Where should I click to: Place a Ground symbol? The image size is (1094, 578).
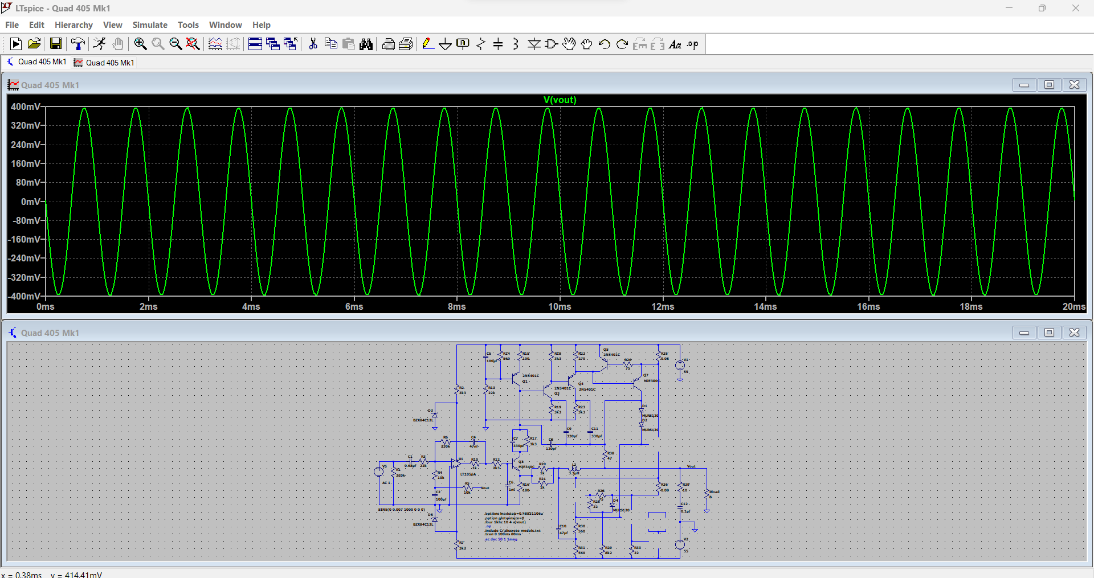click(446, 44)
